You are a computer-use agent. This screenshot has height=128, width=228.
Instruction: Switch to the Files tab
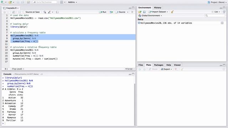141,65
